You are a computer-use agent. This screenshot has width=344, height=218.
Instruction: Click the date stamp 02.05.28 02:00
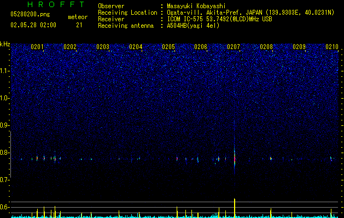coord(33,25)
